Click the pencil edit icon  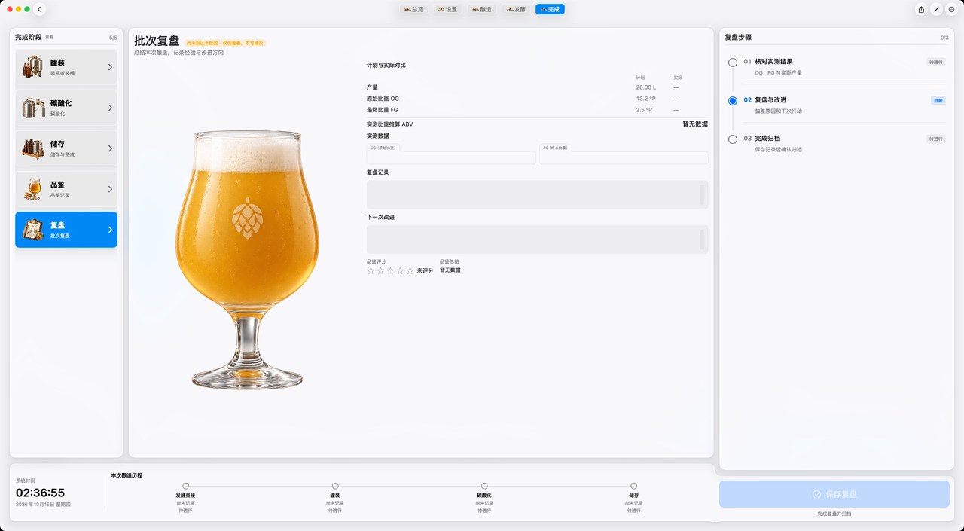936,9
